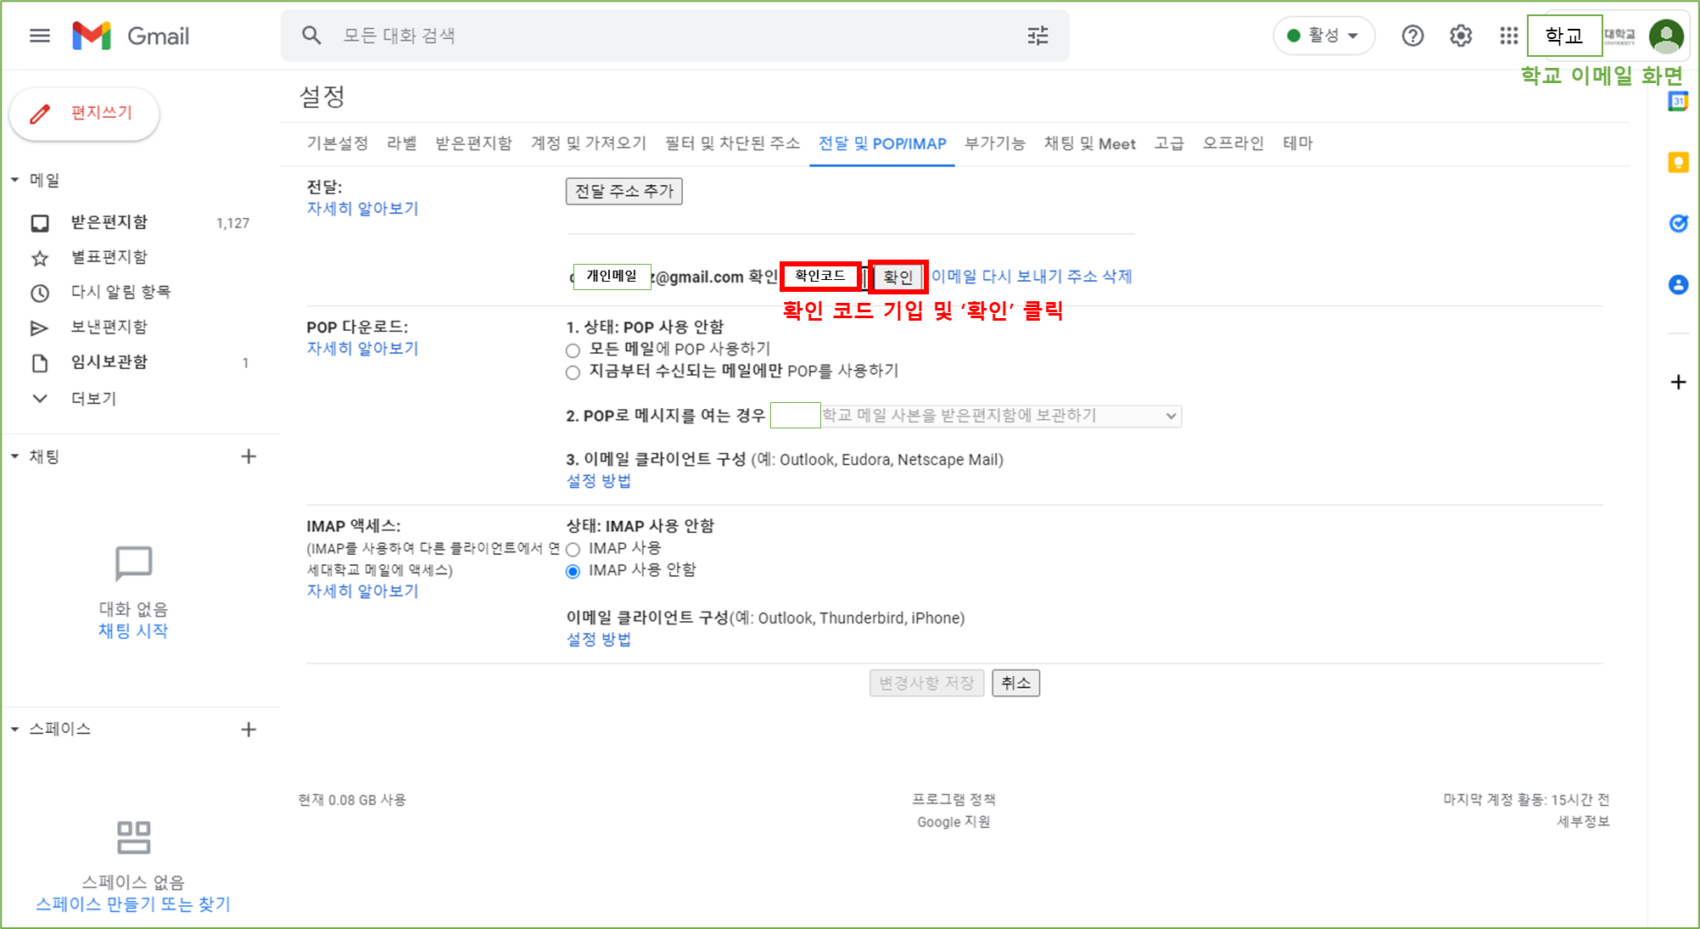Click the 취소 button
Screen dimensions: 1700x929
coord(1015,683)
